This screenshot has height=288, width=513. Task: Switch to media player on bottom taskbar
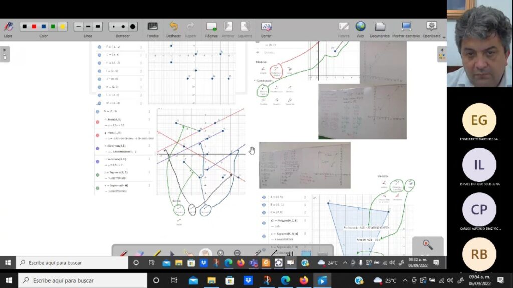pos(322,280)
